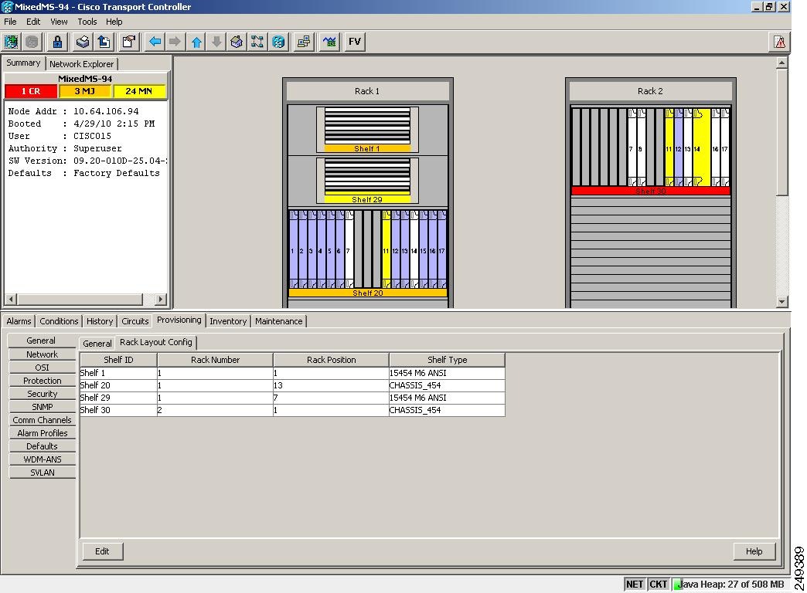Select the Shelf 29 table row cell
807x593 pixels.
(118, 398)
